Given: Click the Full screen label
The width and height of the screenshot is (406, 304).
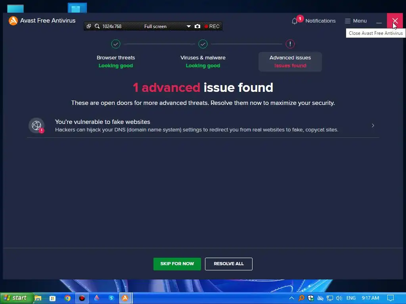Looking at the screenshot, I should click(x=155, y=27).
